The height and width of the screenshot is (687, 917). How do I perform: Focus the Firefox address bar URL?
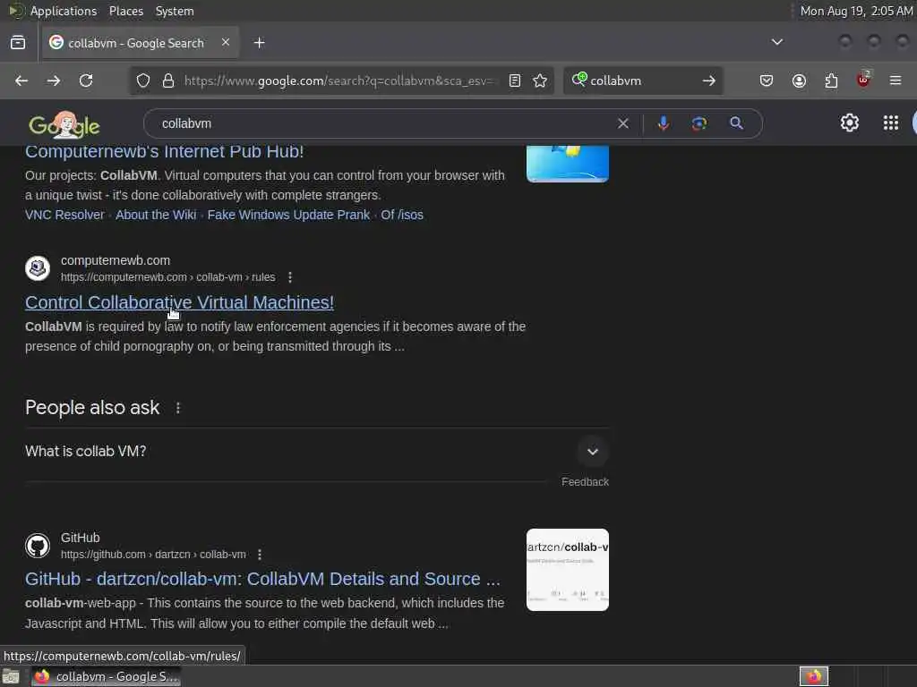339,81
